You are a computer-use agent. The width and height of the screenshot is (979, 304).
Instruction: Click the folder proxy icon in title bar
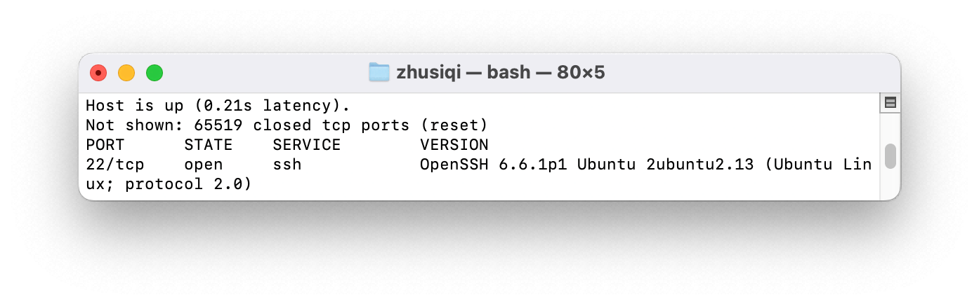379,72
